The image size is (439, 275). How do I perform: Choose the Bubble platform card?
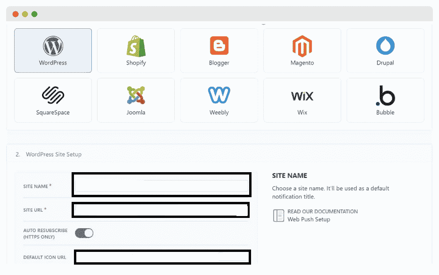385,100
